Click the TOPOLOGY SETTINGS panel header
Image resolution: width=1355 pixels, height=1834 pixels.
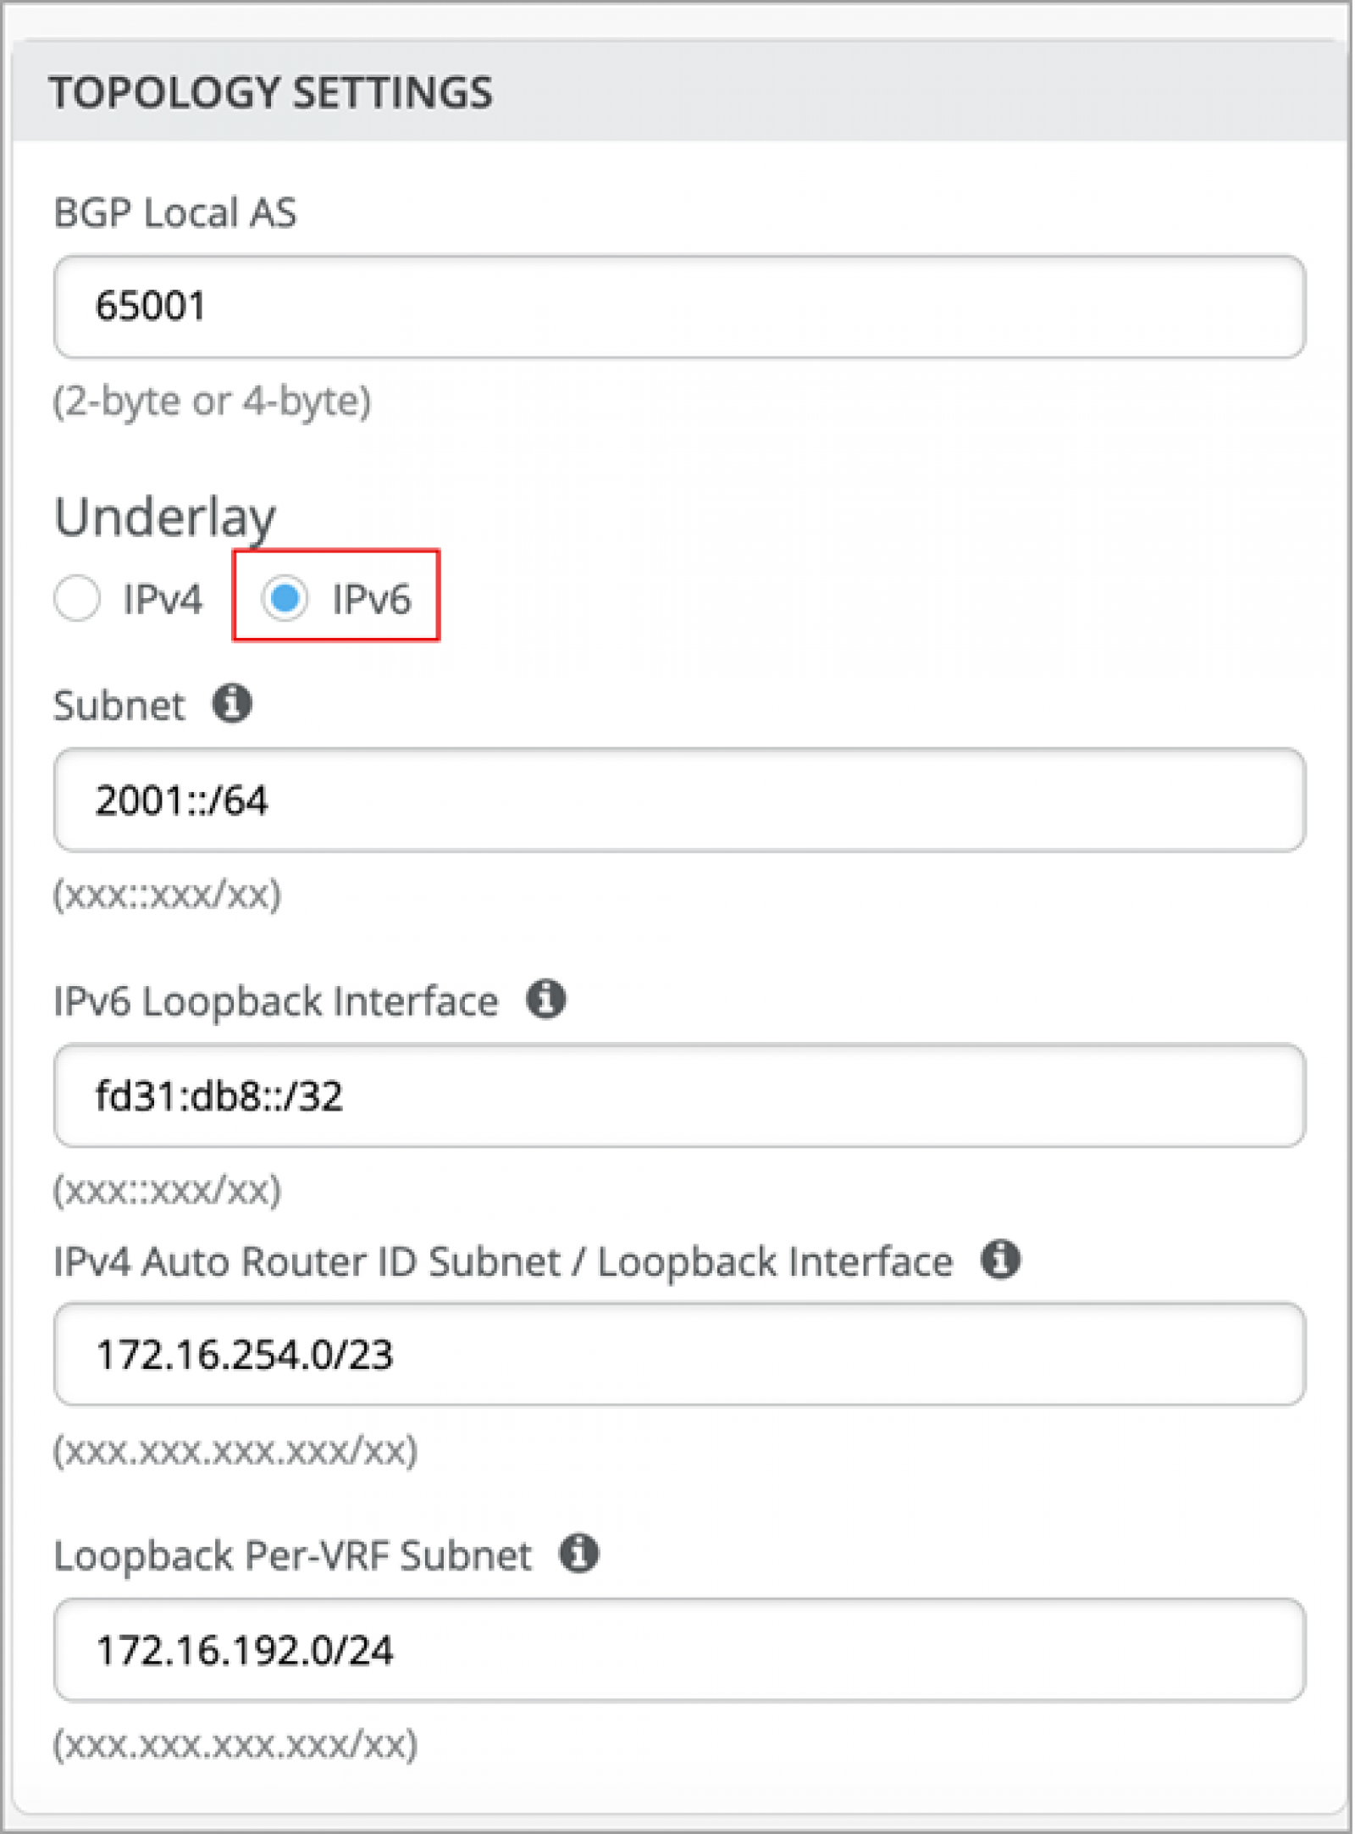(679, 91)
